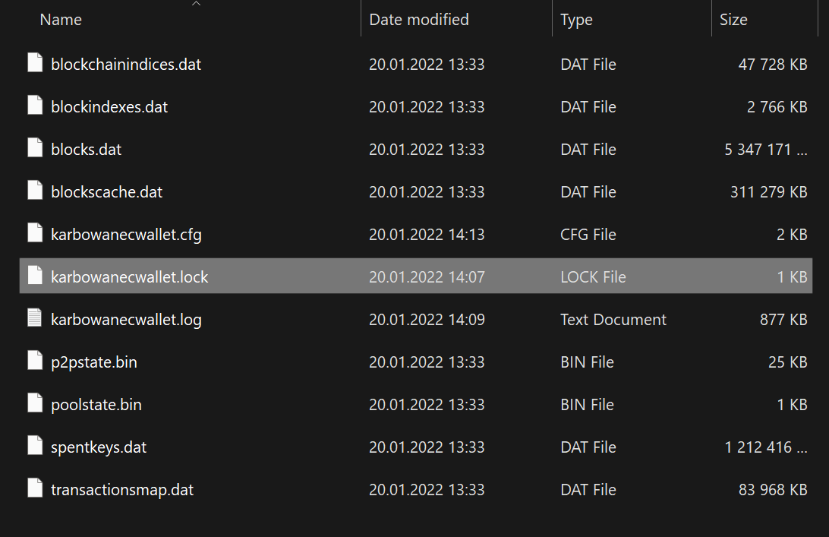Select the blocks.dat file name
The height and width of the screenshot is (537, 829).
[x=87, y=150]
